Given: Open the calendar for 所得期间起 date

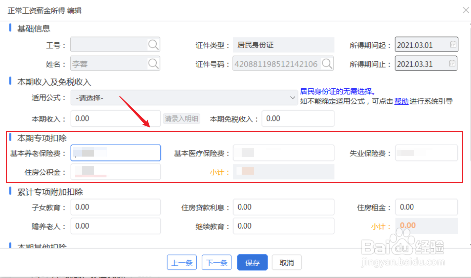Looking at the screenshot, I should pos(452,44).
